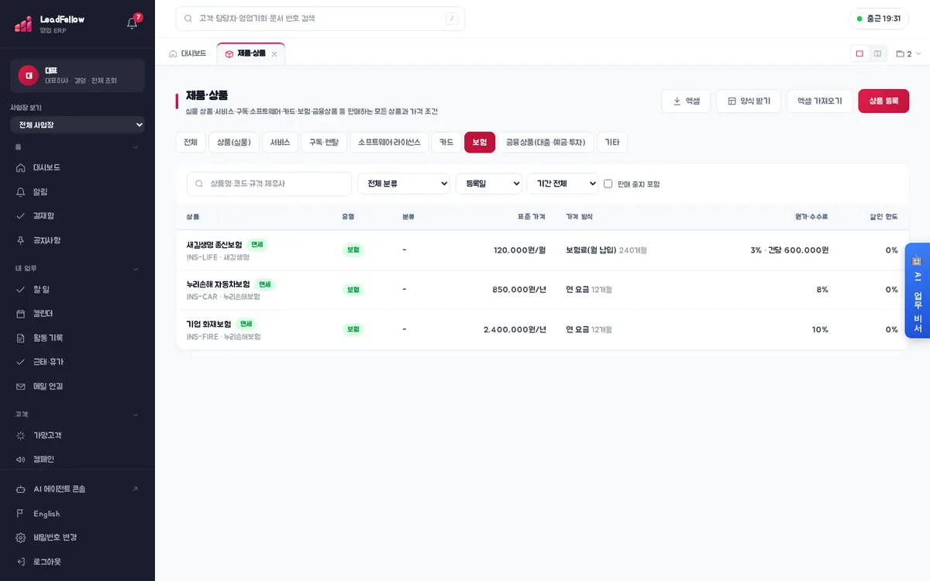Open the notification bell with badge 7
This screenshot has height=581, width=930.
tap(133, 22)
